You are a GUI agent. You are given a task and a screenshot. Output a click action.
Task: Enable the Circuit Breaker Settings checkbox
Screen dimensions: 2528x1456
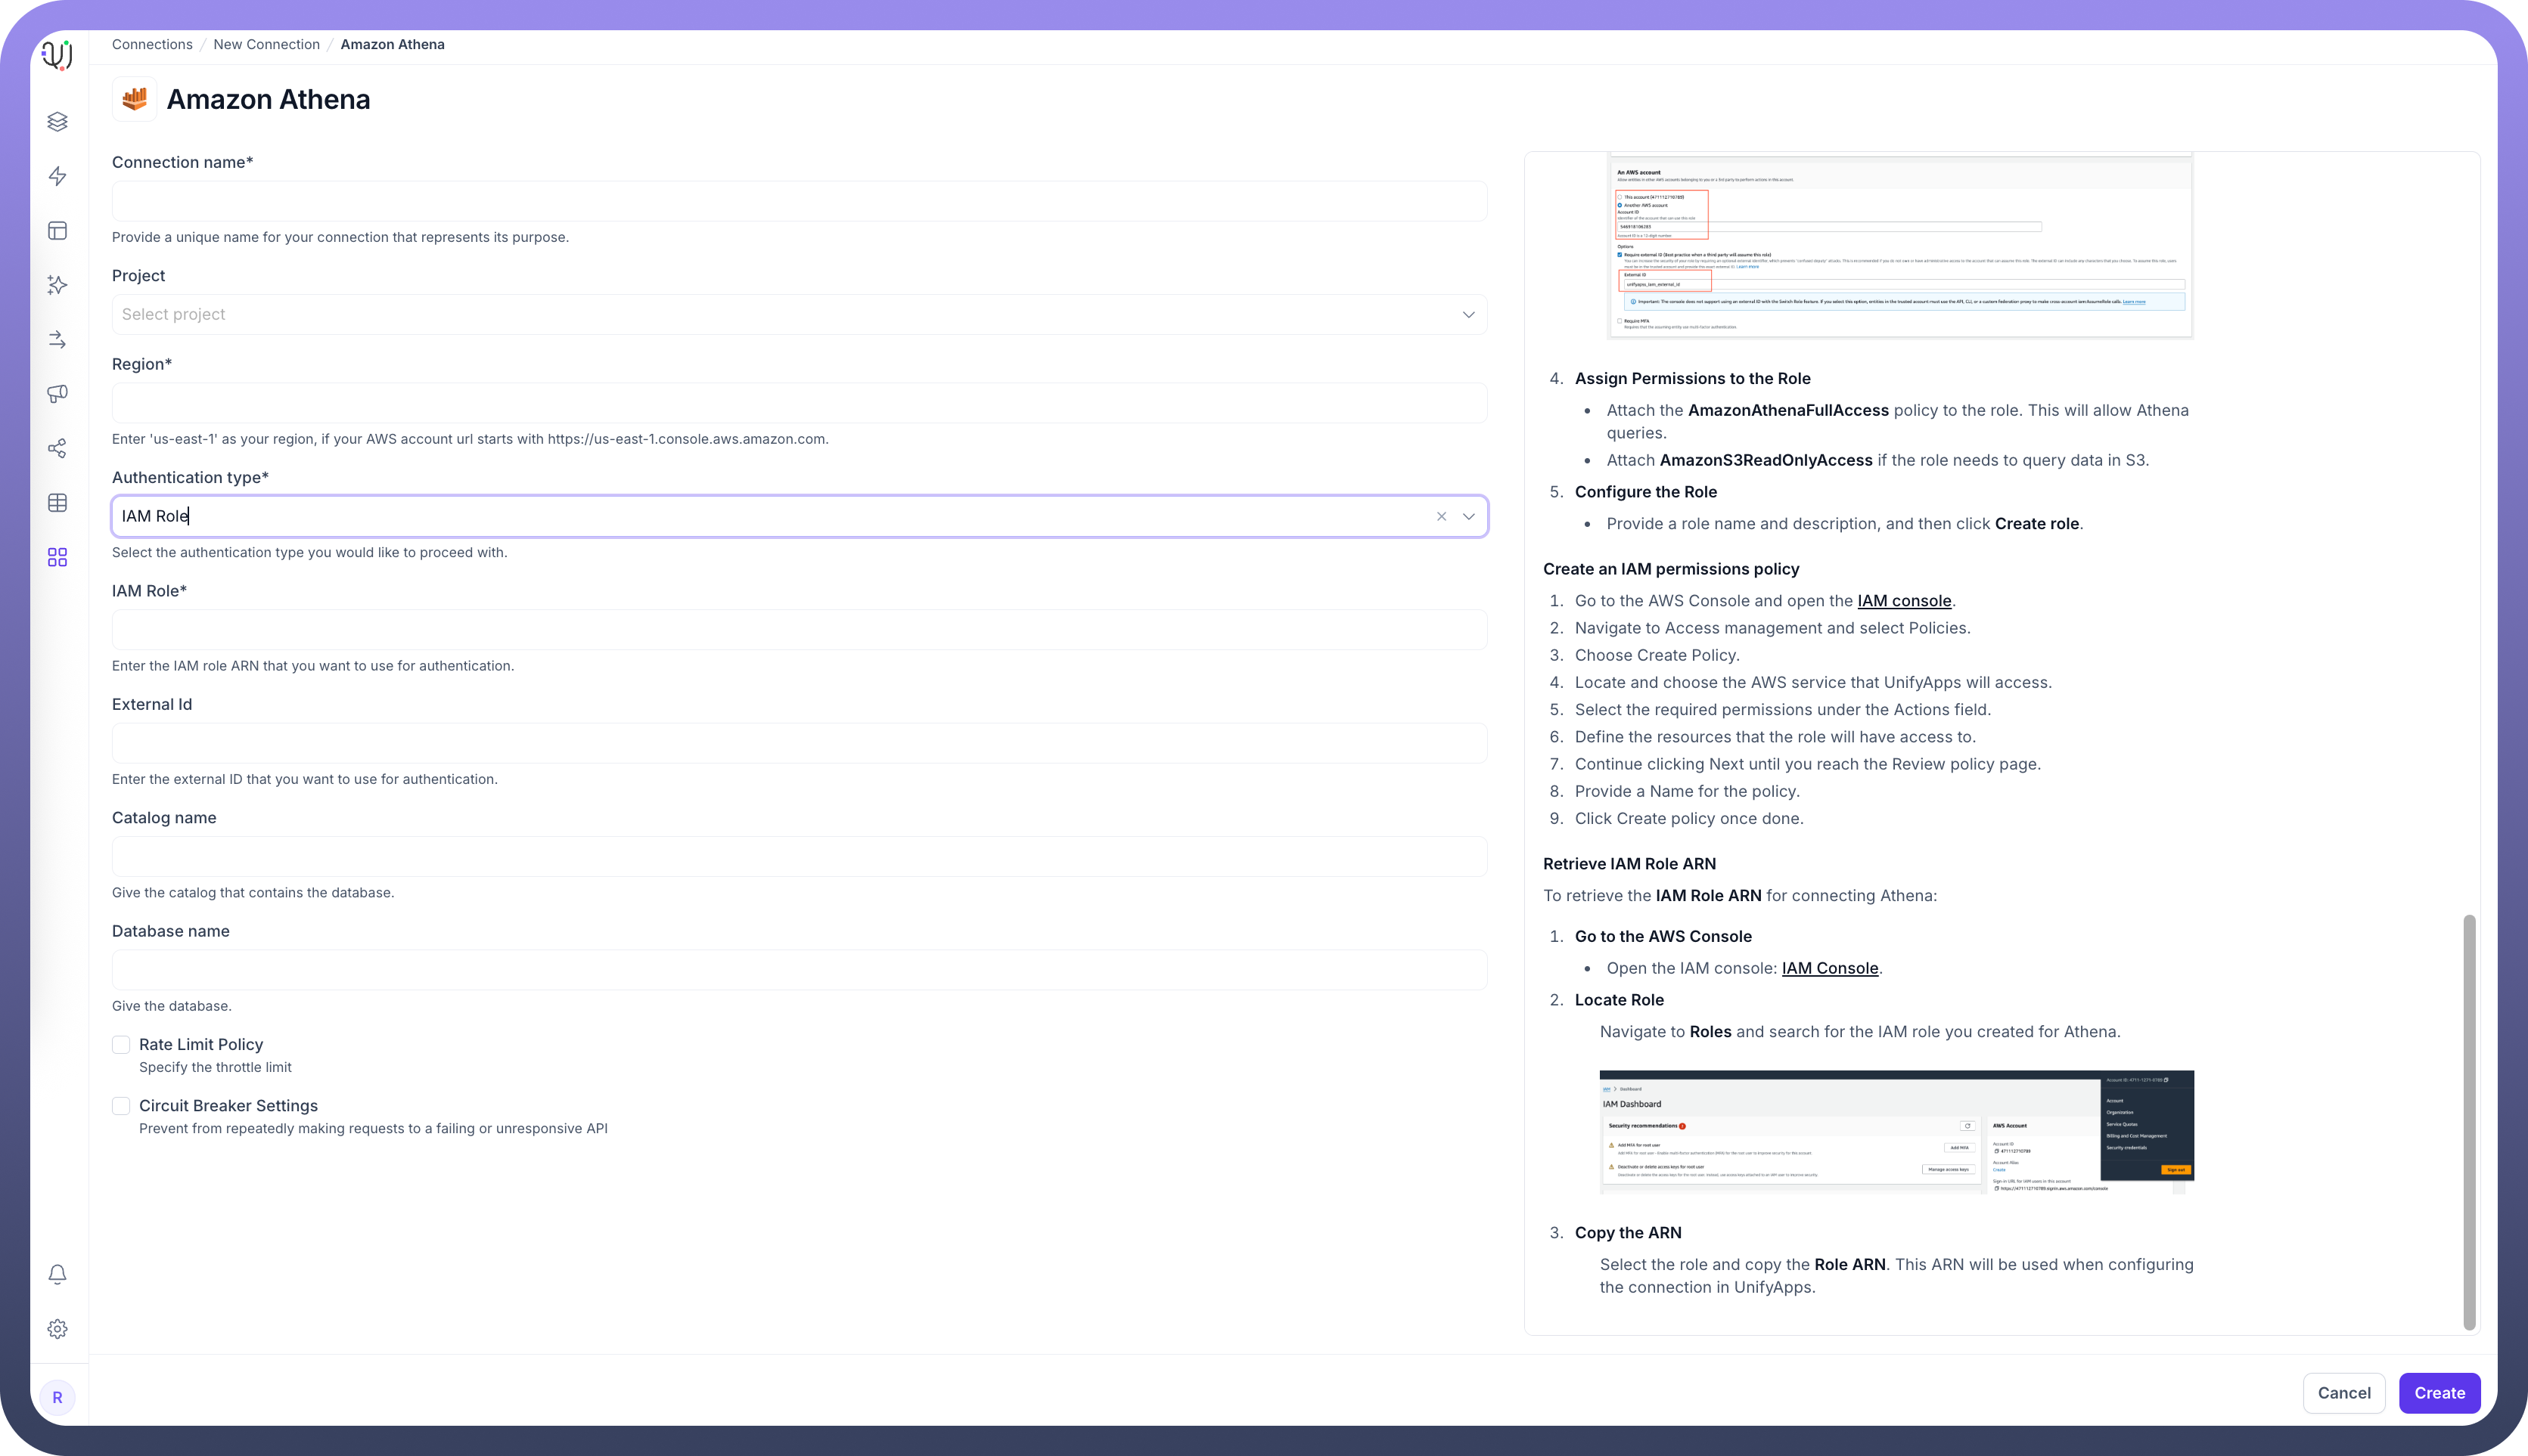click(121, 1106)
